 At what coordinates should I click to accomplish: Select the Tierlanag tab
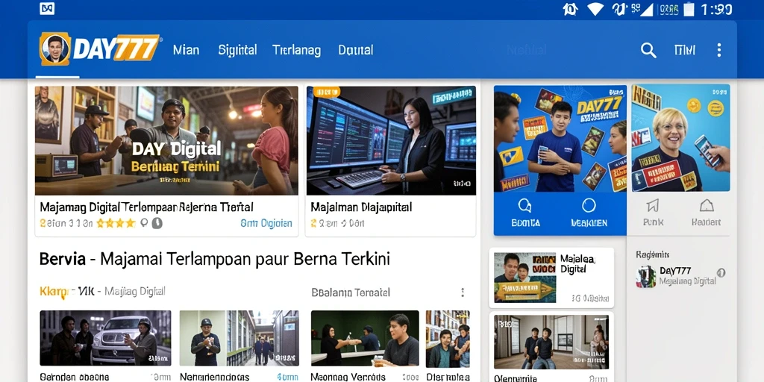[x=296, y=50]
